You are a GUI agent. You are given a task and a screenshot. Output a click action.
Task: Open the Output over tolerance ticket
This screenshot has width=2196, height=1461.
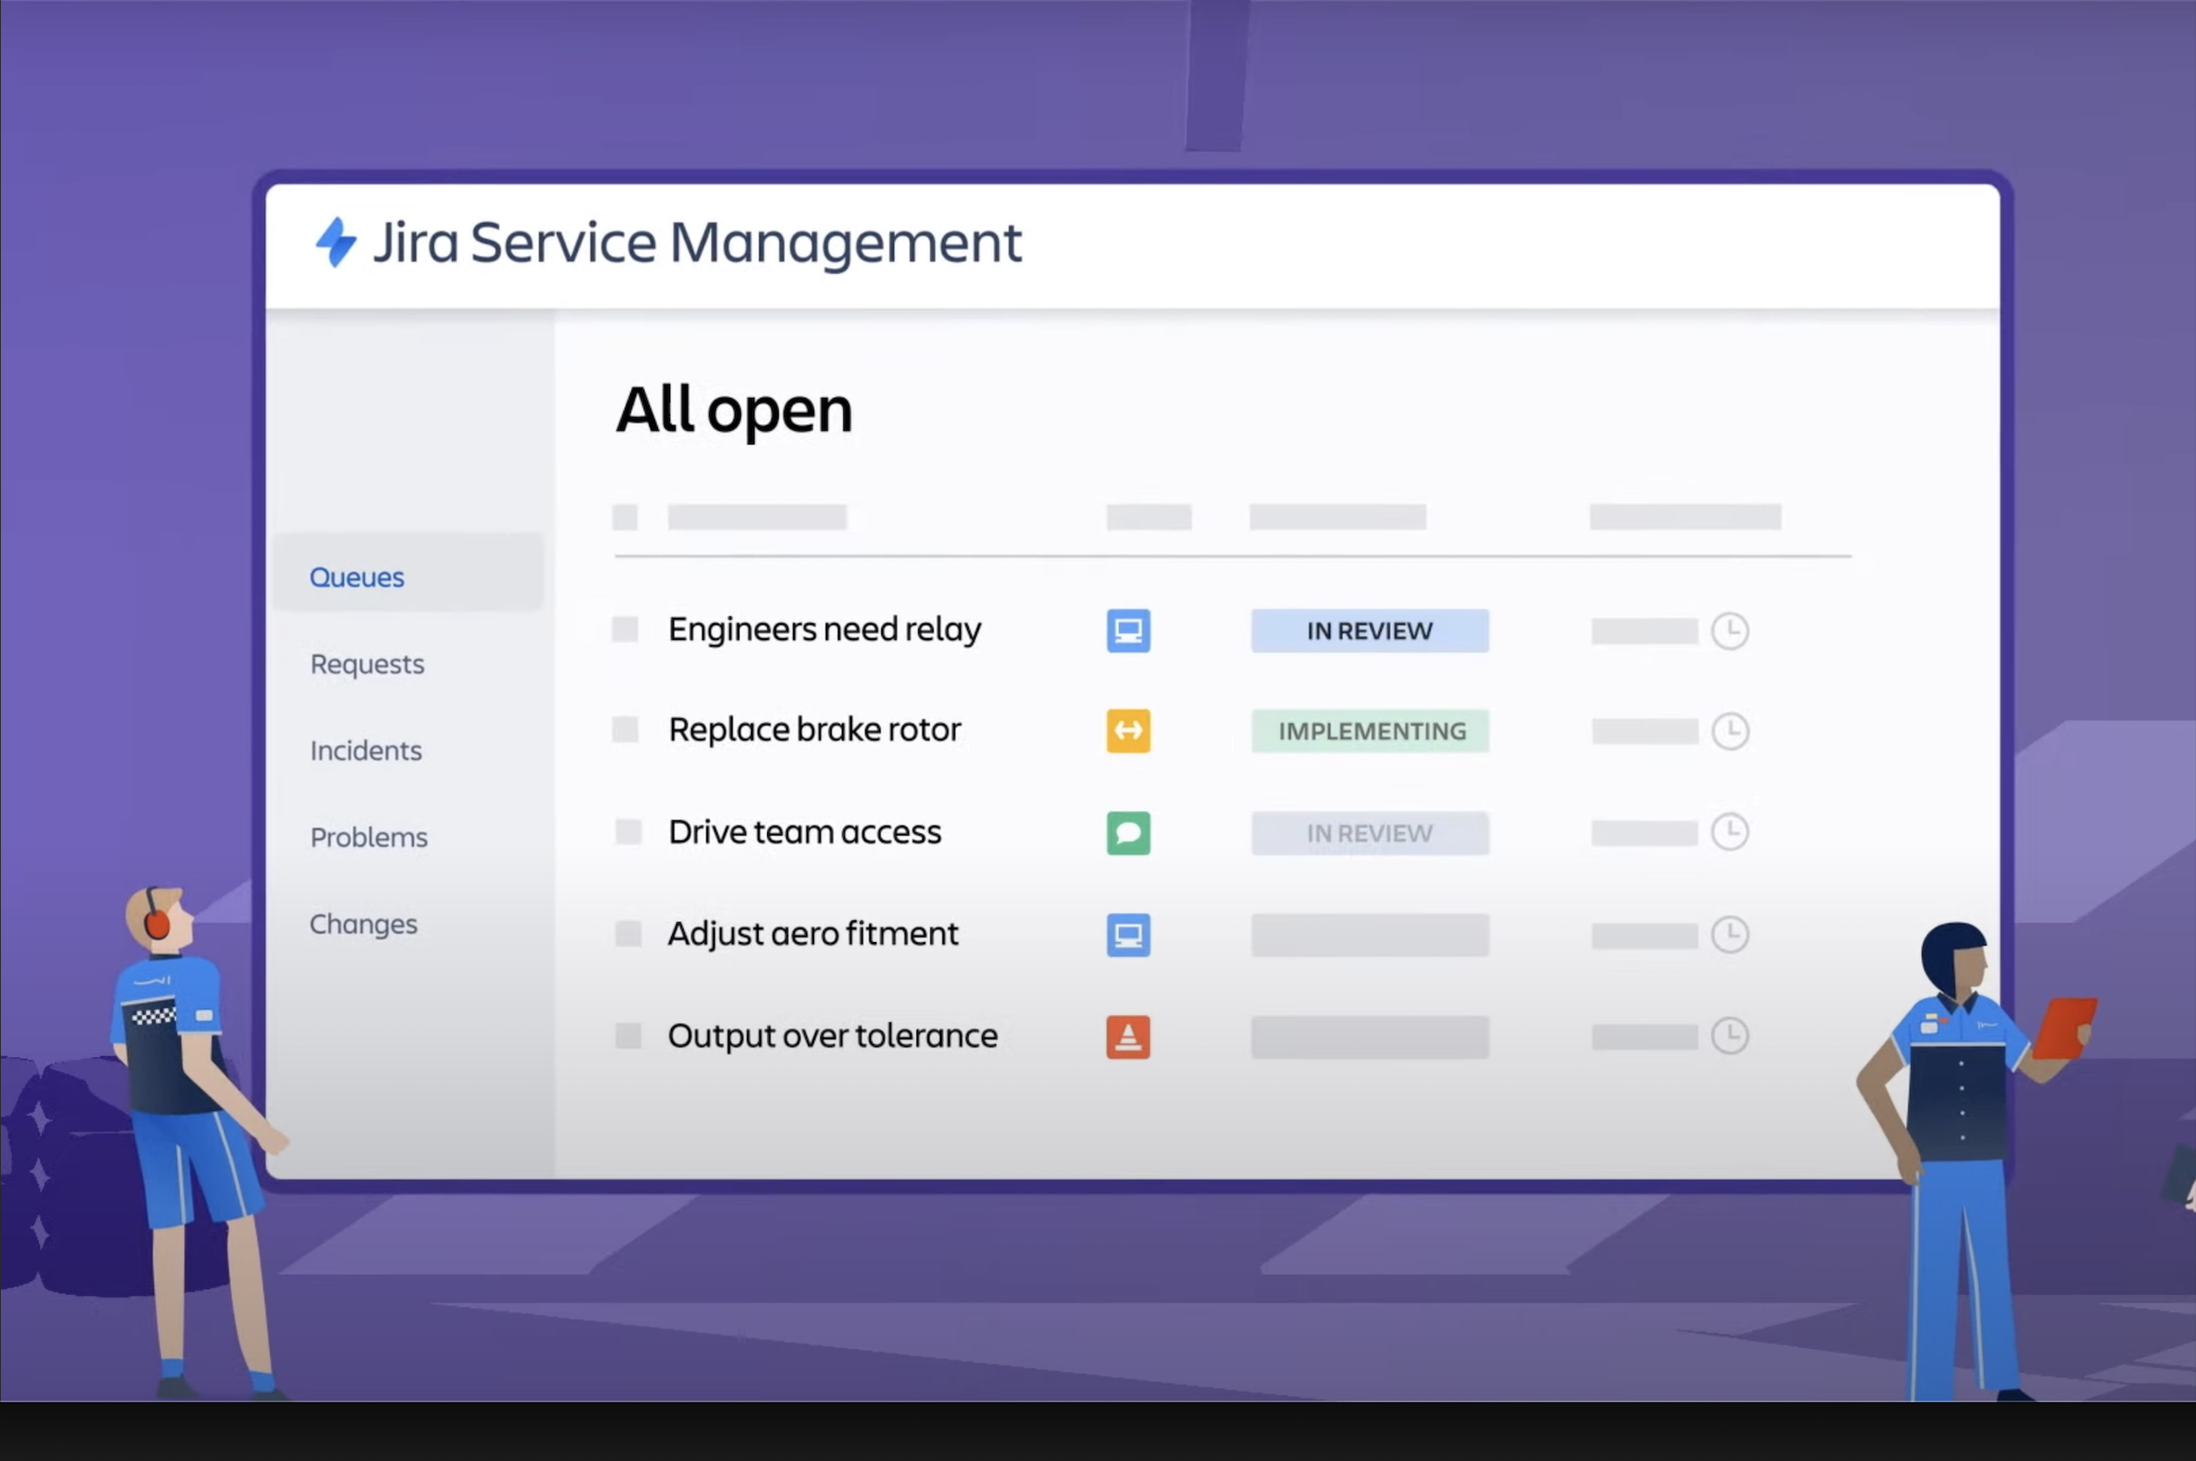pos(832,1035)
